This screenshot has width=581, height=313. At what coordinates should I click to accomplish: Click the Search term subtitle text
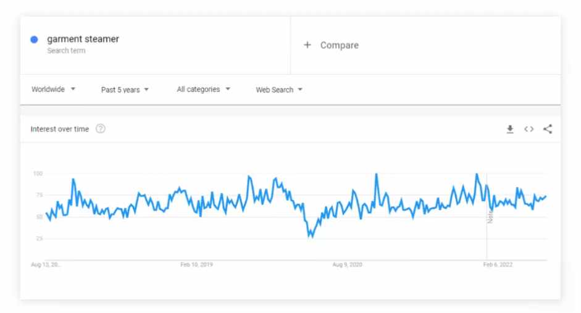coord(66,51)
